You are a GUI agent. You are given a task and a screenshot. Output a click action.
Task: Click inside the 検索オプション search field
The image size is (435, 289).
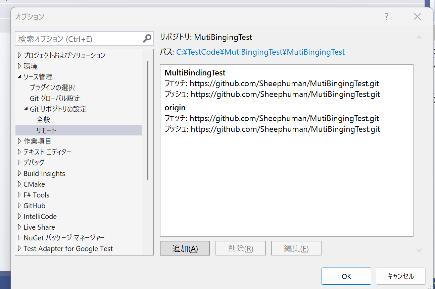tap(77, 39)
